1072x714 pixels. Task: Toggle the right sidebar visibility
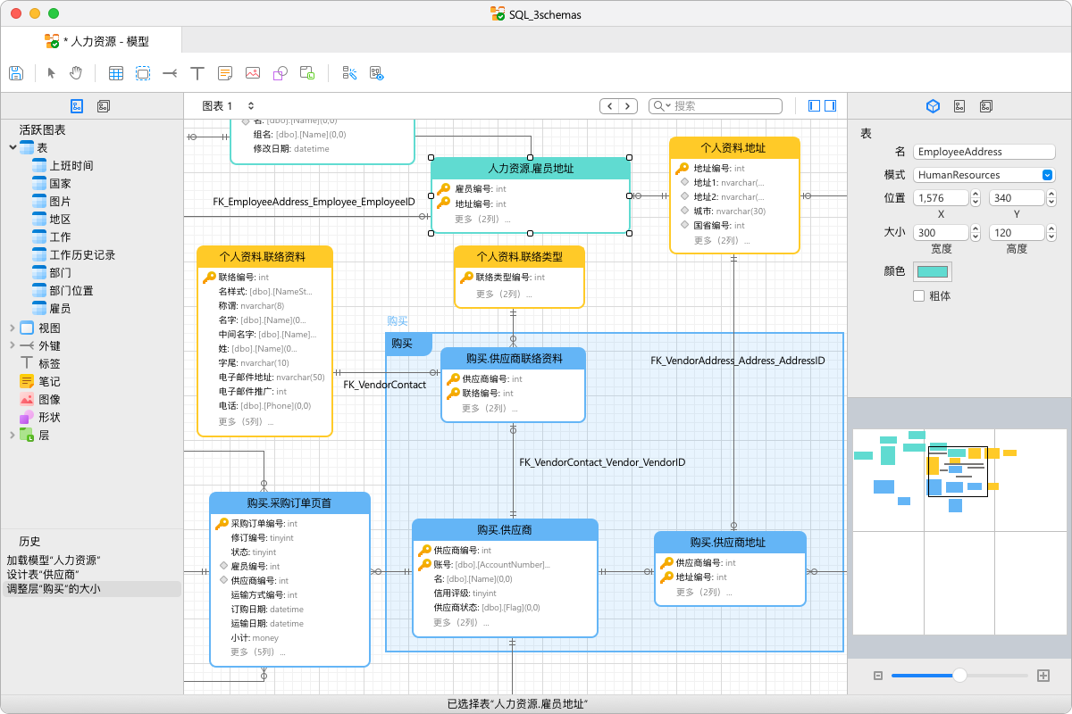830,106
